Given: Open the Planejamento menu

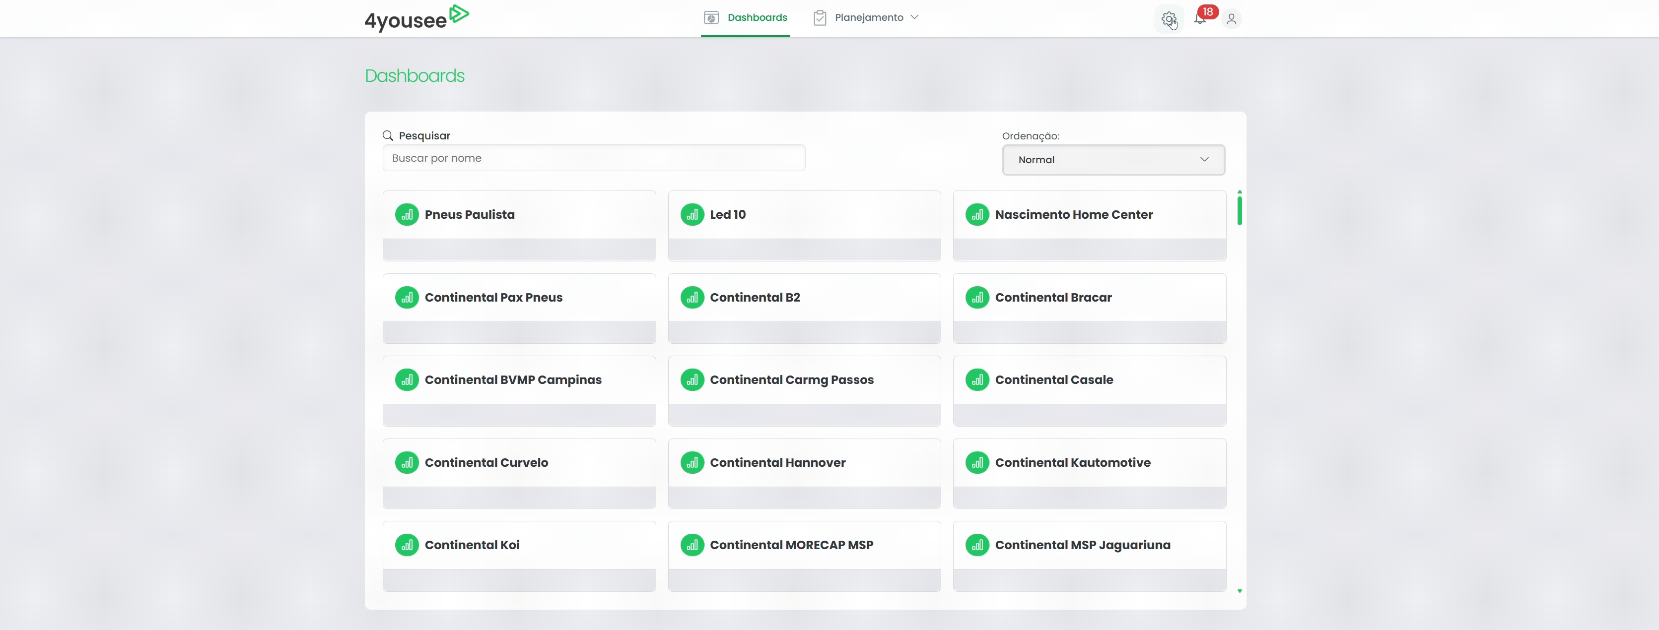Looking at the screenshot, I should [868, 17].
